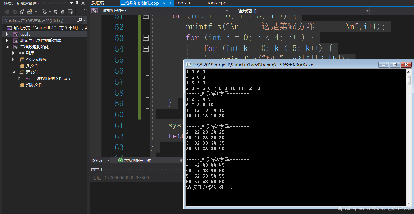Viewport: 414px width, 214px height.
Task: Close the 二维数组初始化.cpp editor tab
Action: click(x=171, y=3)
